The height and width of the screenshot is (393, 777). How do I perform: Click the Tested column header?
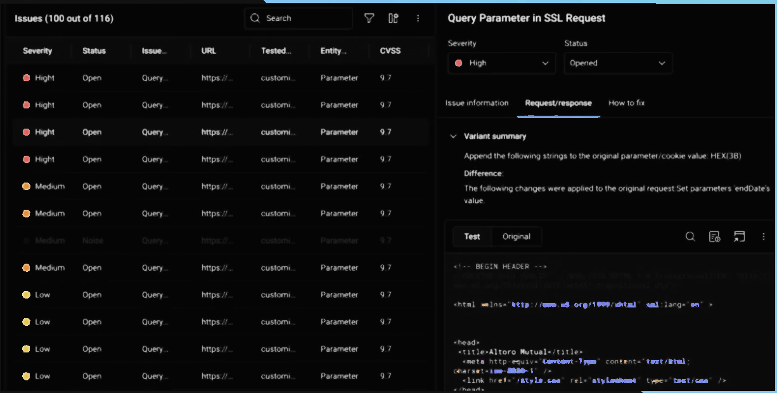pyautogui.click(x=276, y=51)
